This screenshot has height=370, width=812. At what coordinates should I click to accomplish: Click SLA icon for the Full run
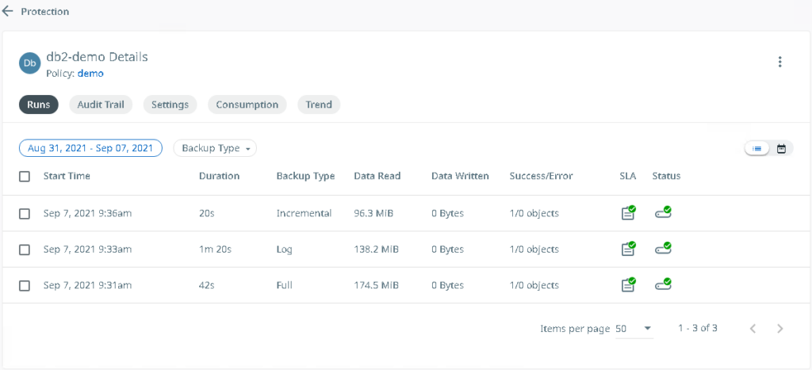628,285
